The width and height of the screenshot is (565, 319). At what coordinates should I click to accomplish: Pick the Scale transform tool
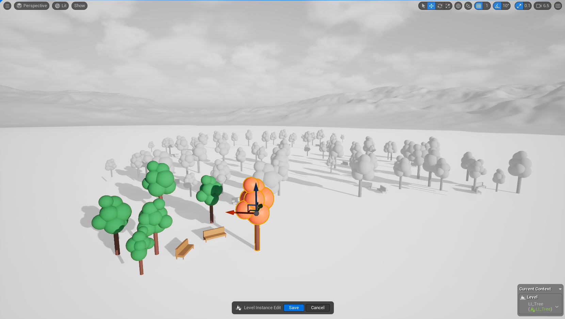coord(448,6)
